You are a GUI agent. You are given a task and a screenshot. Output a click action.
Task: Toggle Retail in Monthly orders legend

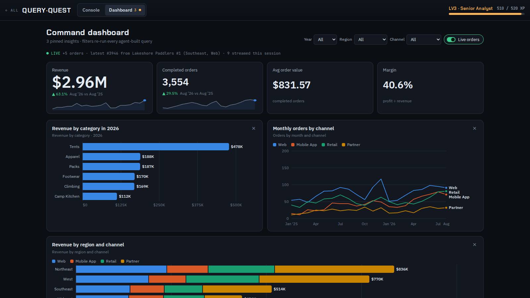coord(330,145)
